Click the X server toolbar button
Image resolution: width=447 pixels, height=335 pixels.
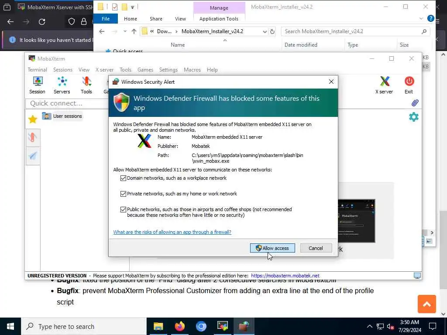[384, 85]
